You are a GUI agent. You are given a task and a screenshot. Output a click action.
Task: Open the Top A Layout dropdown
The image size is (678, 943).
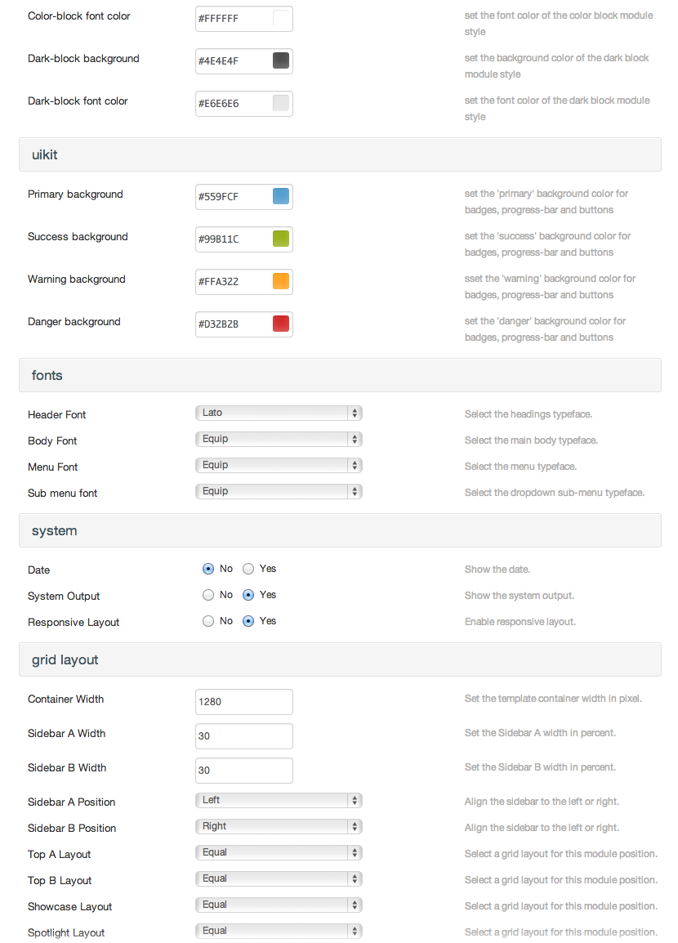click(279, 853)
